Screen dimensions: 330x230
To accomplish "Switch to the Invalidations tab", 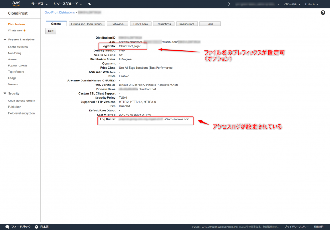I will point(187,24).
